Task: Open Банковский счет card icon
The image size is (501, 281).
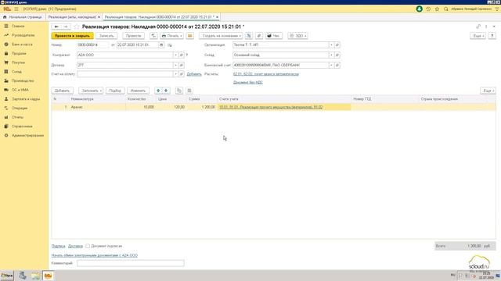Action: click(x=337, y=65)
